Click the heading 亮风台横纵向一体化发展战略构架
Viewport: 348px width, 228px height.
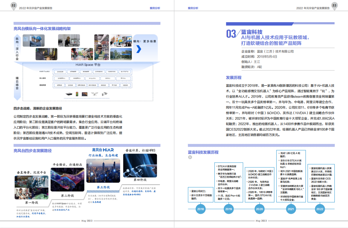pyautogui.click(x=42, y=29)
